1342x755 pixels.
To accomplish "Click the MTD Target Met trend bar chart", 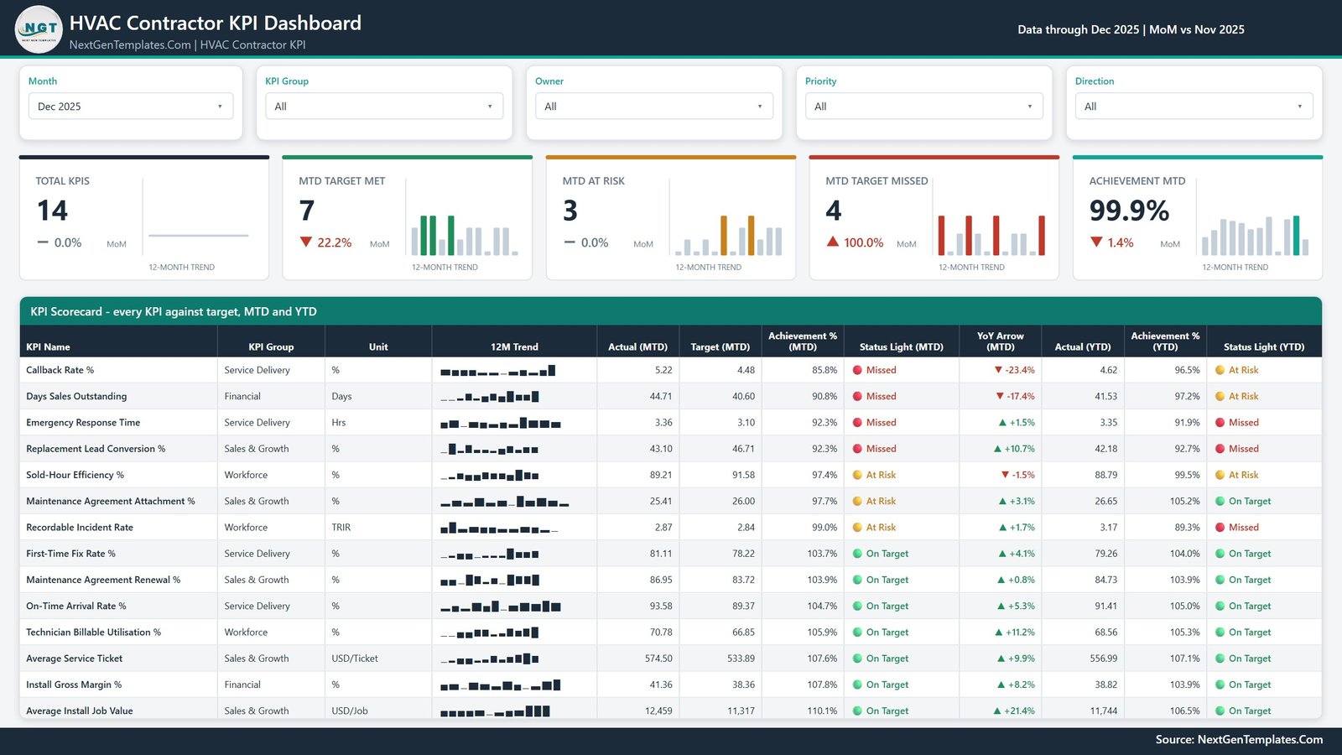I will click(x=464, y=235).
